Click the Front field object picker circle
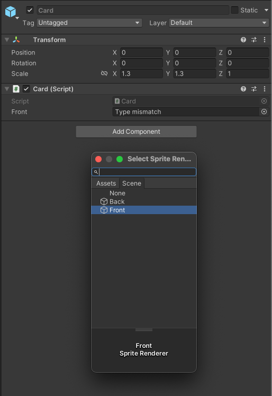 [264, 112]
